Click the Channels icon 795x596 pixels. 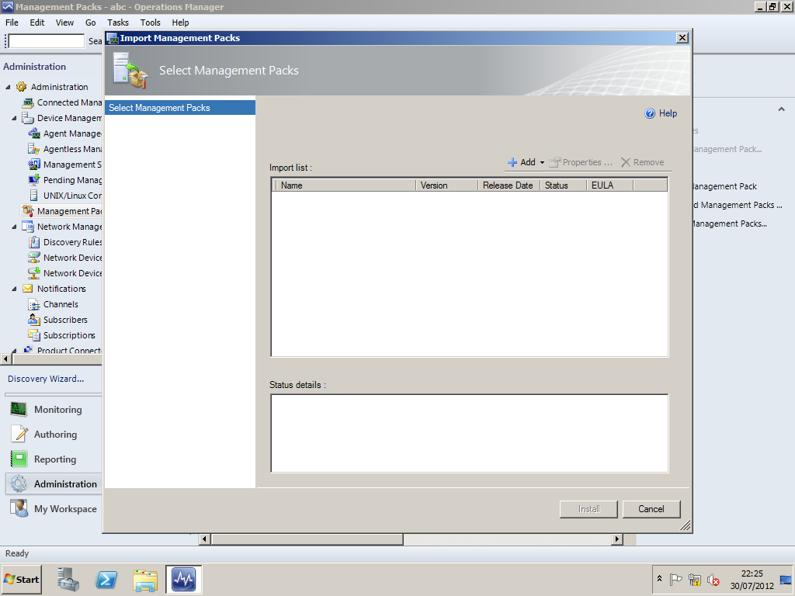coord(34,304)
